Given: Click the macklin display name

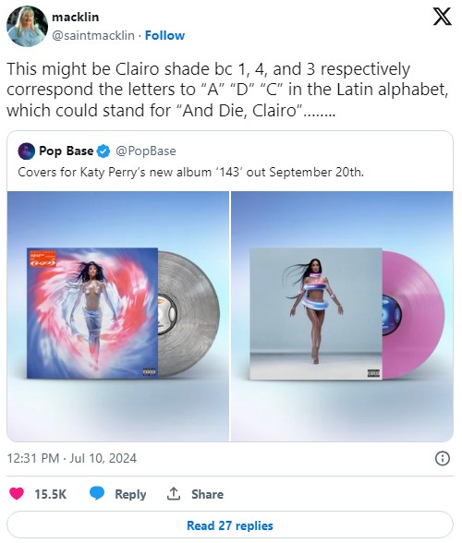Looking at the screenshot, I should [75, 17].
